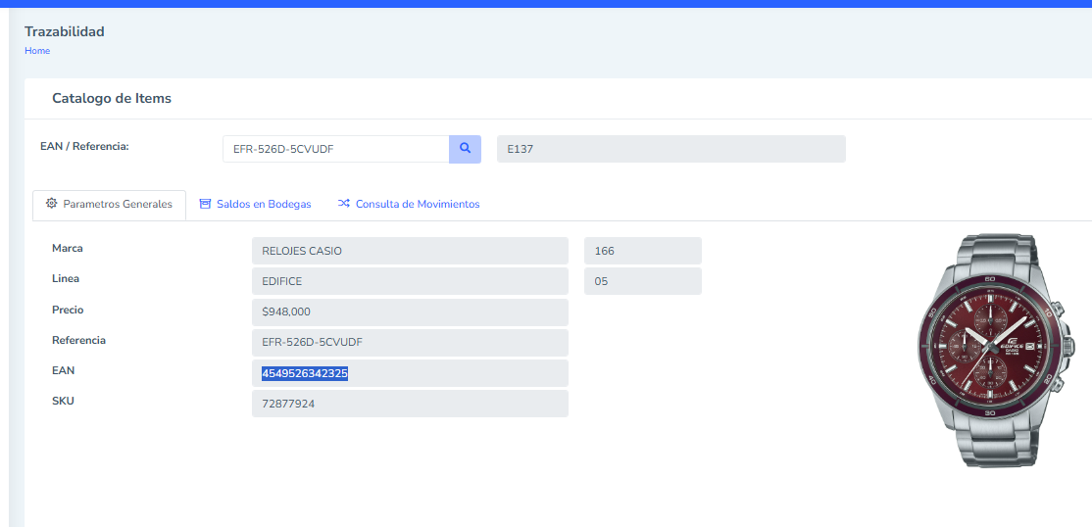Screen dimensions: 1092x527
Task: Click the Trazabilidad page title
Action: pos(65,31)
